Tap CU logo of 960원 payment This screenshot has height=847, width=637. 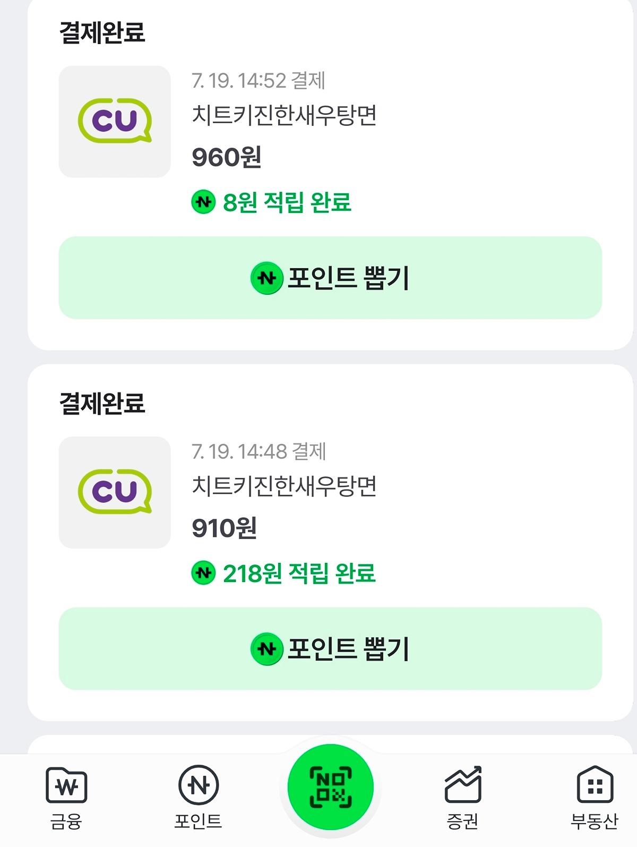(x=115, y=122)
